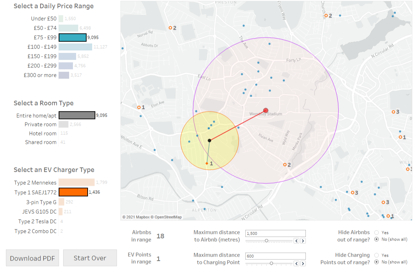Click the orange charging point near Eton Ave
This screenshot has width=413, height=272.
pyautogui.click(x=139, y=108)
